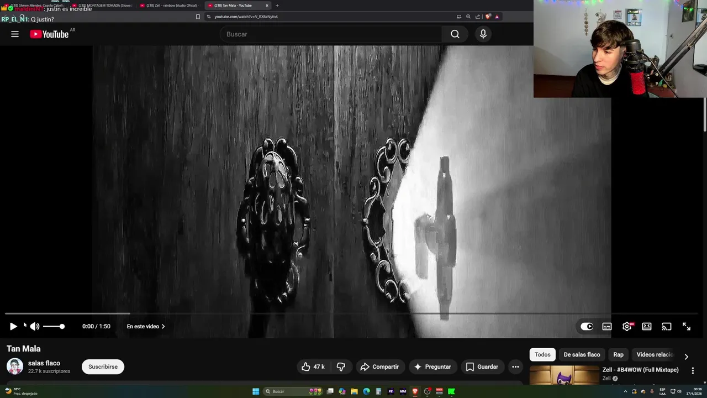The width and height of the screenshot is (707, 398).
Task: Toggle the autoplay switch
Action: [587, 326]
